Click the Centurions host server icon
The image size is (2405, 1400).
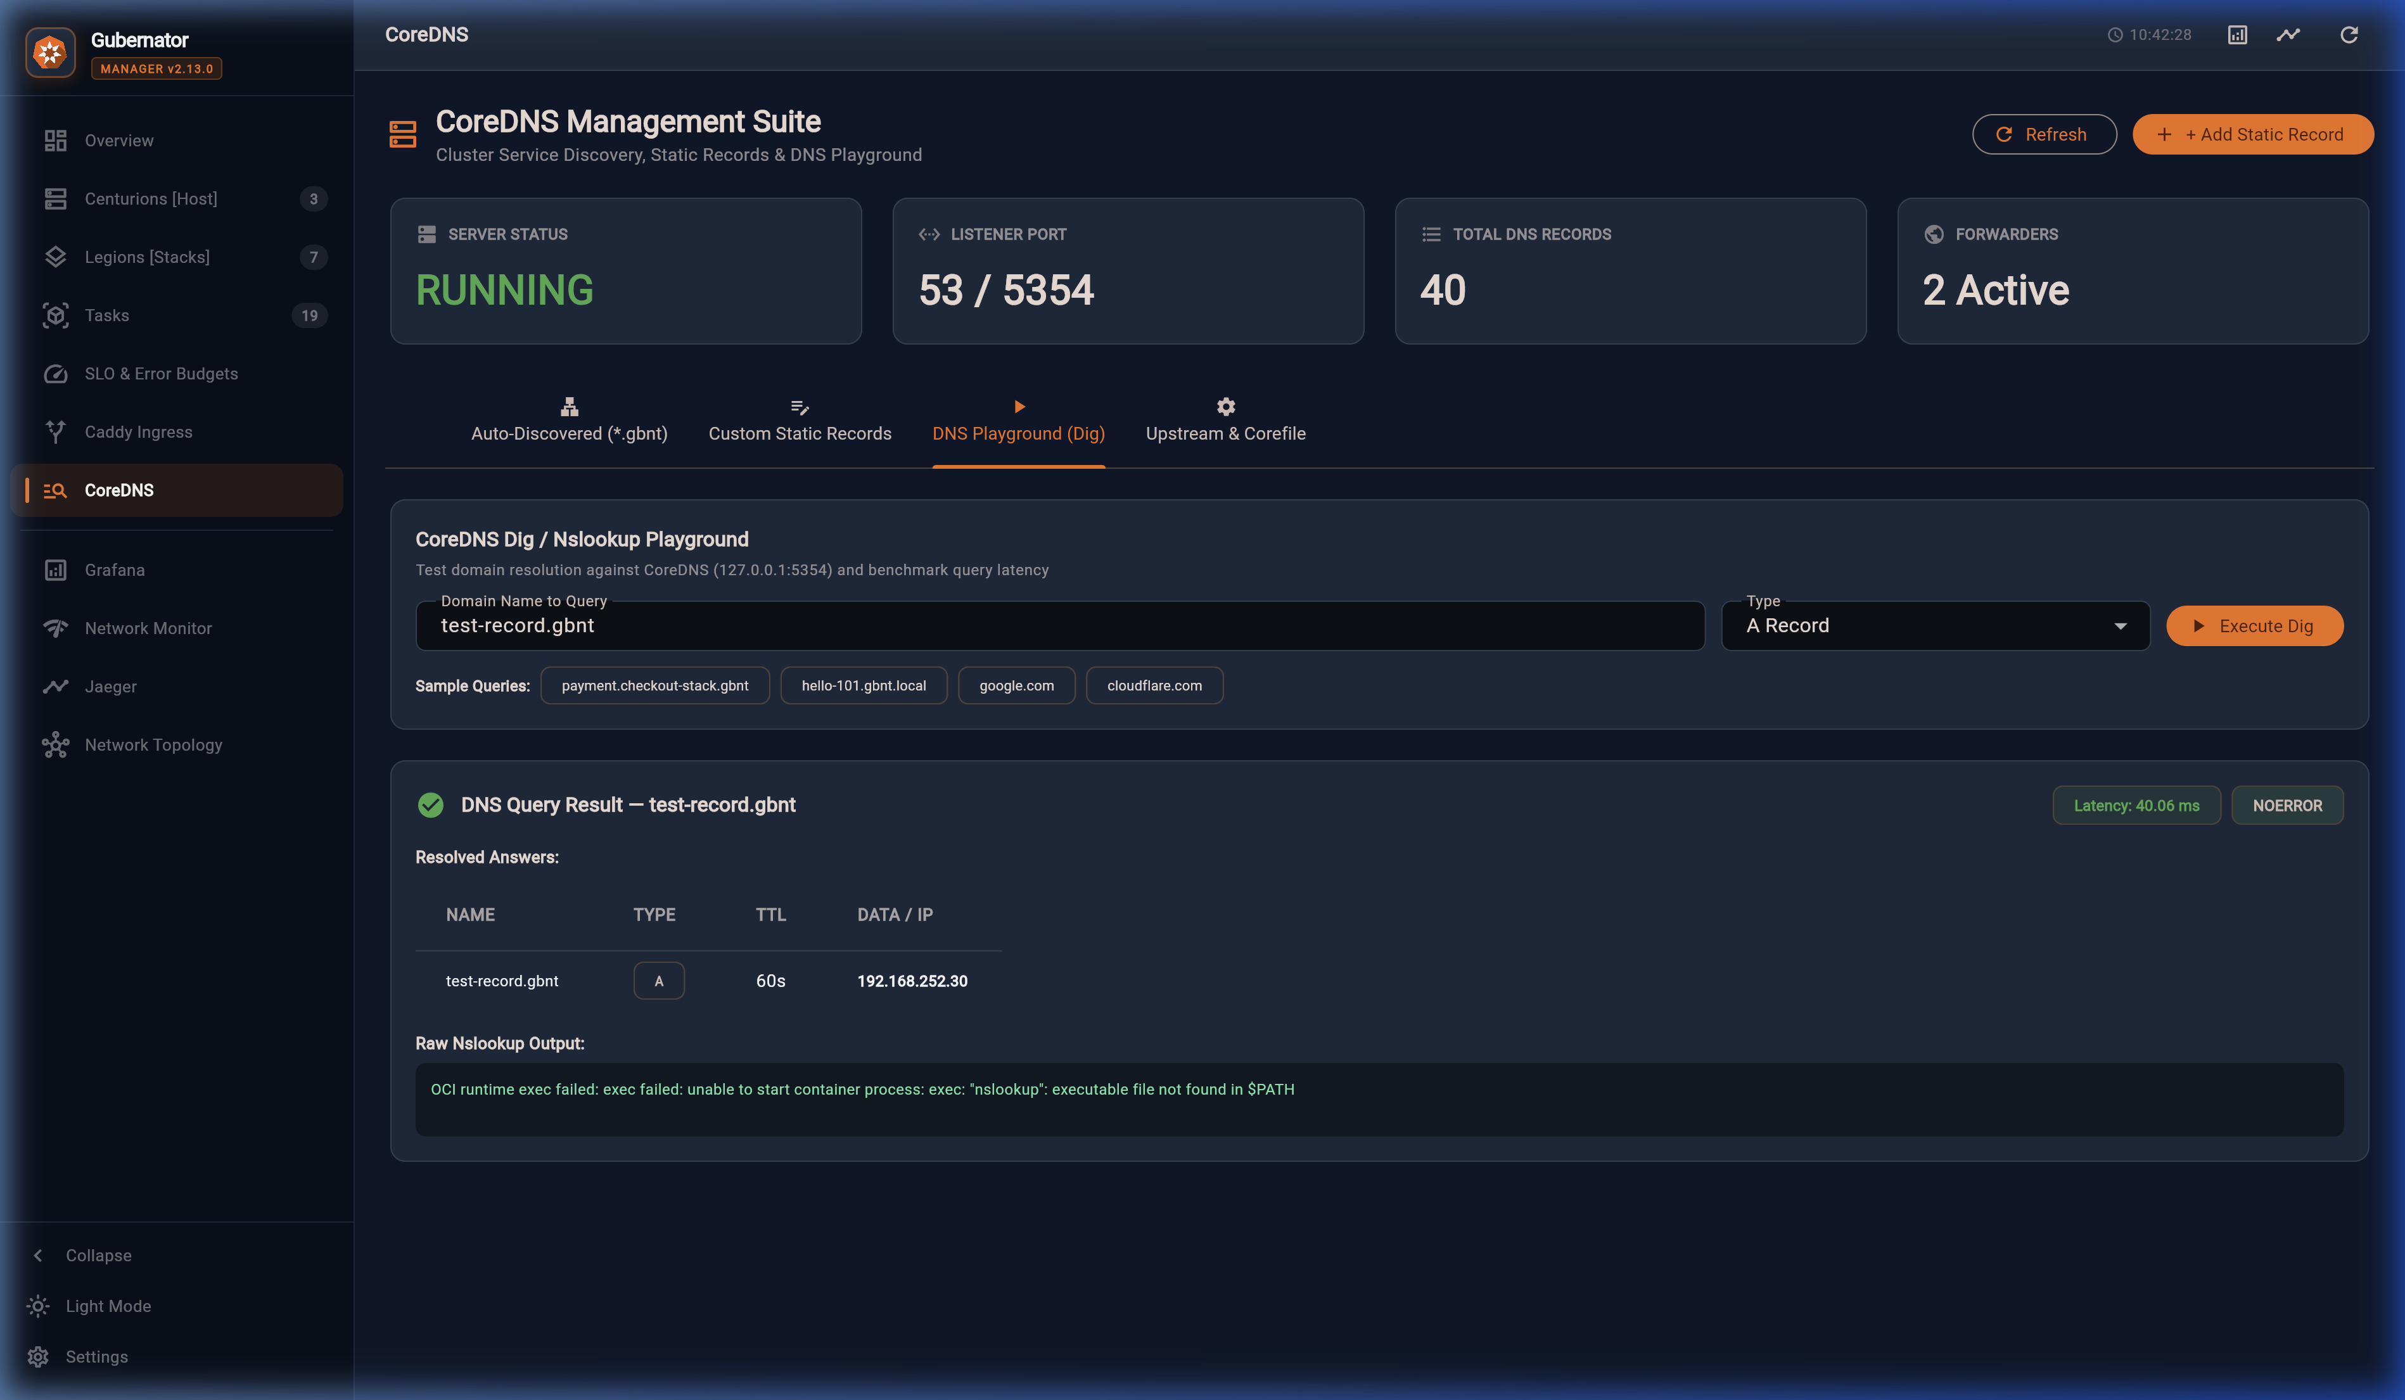click(55, 198)
